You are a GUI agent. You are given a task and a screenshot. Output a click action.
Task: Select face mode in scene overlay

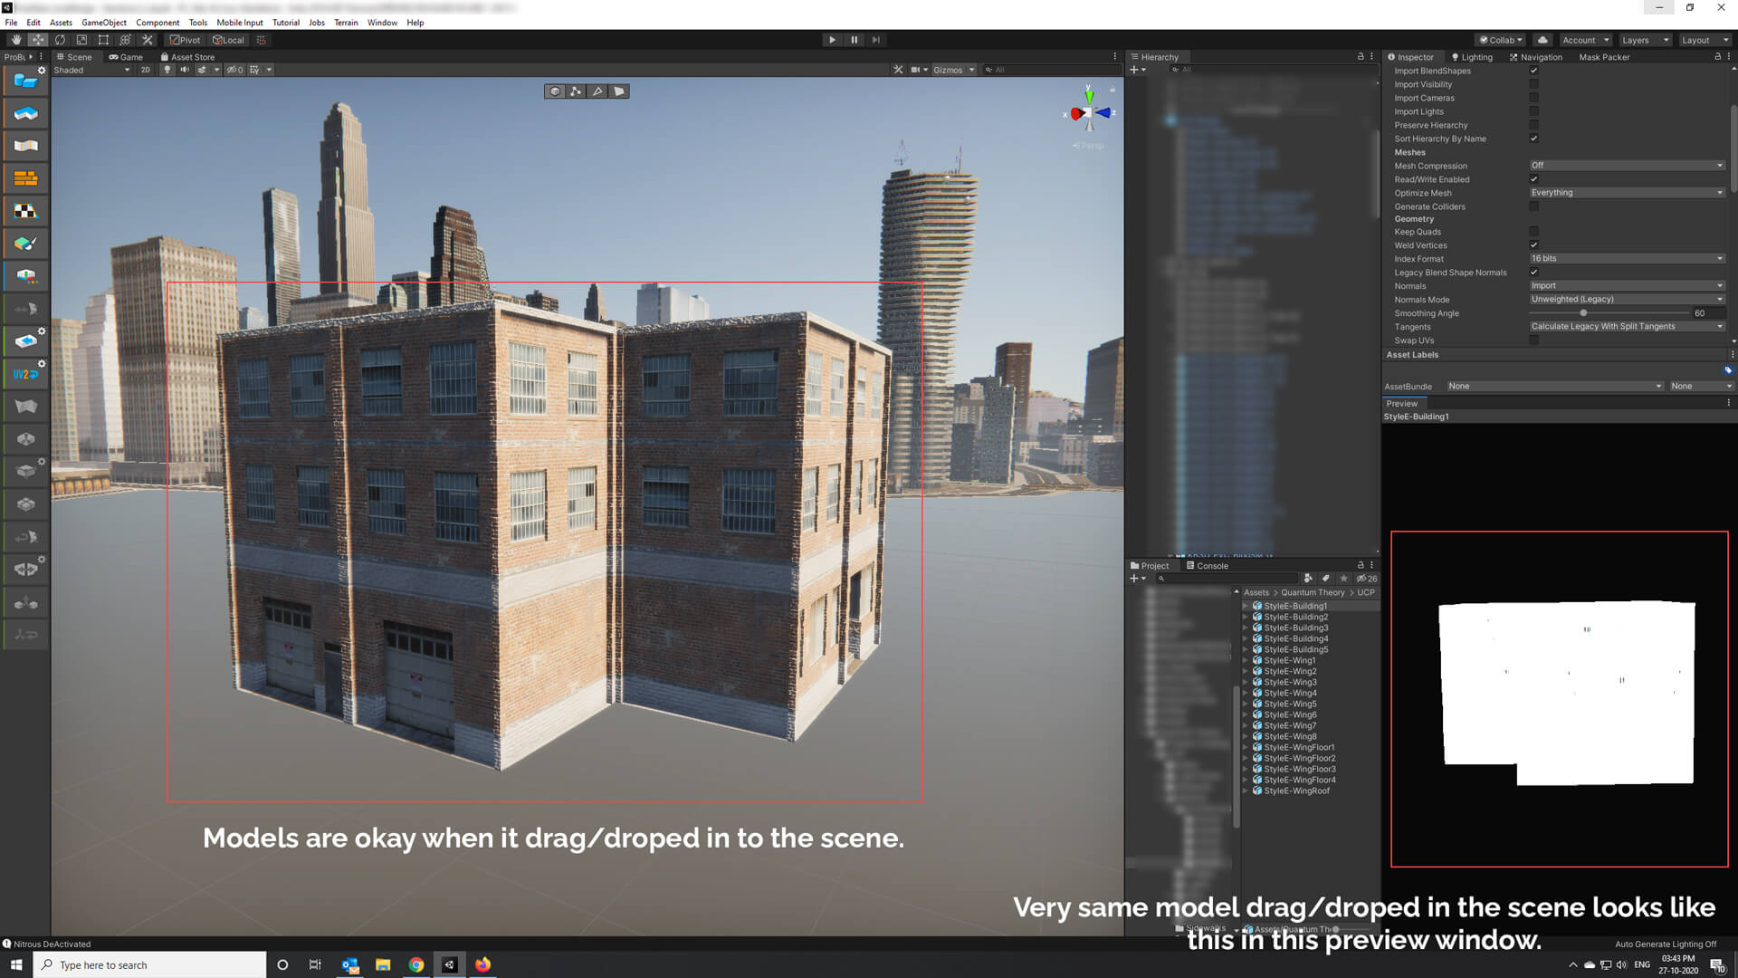[619, 91]
